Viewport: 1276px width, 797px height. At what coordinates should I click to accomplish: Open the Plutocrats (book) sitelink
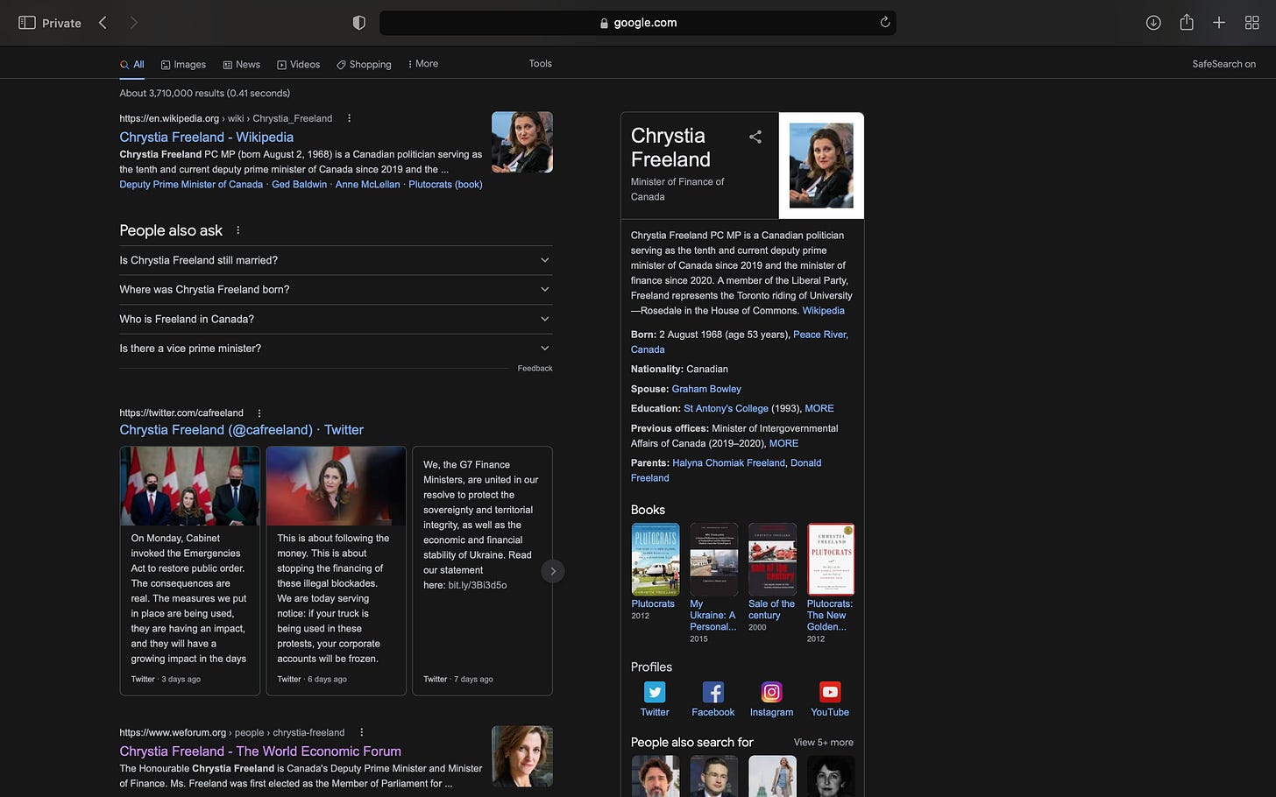[445, 185]
